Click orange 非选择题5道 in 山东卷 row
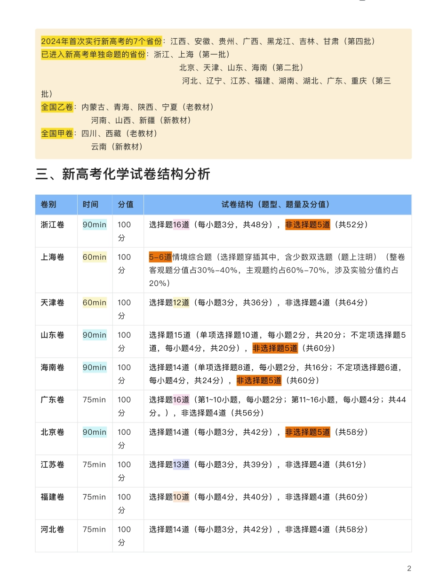447x580 pixels. coord(275,348)
